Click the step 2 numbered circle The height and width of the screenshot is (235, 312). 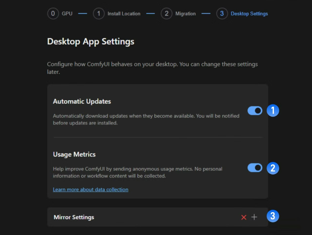tap(166, 14)
